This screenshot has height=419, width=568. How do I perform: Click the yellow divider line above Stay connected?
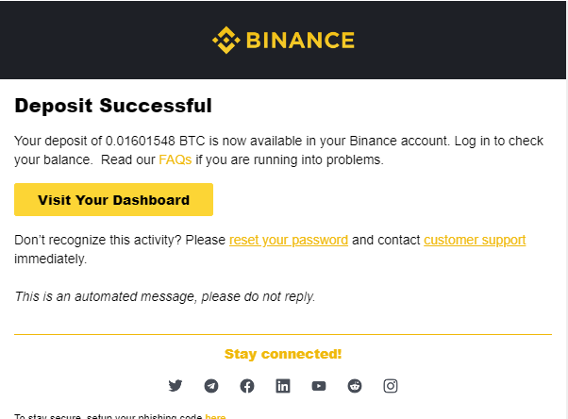[283, 334]
